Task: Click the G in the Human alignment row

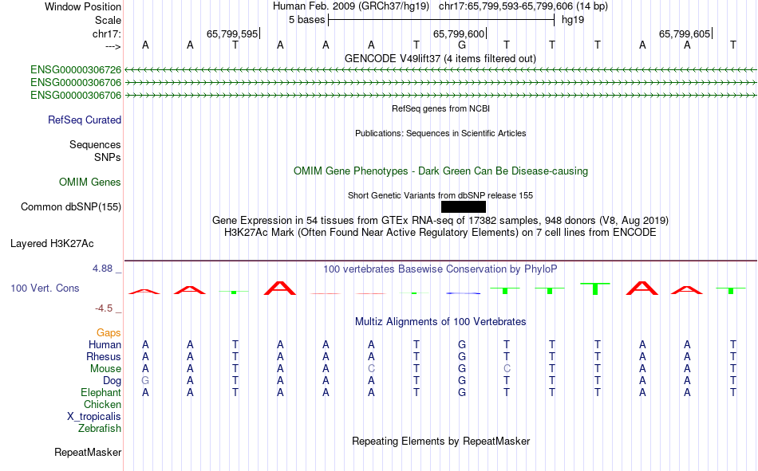Action: [462, 345]
